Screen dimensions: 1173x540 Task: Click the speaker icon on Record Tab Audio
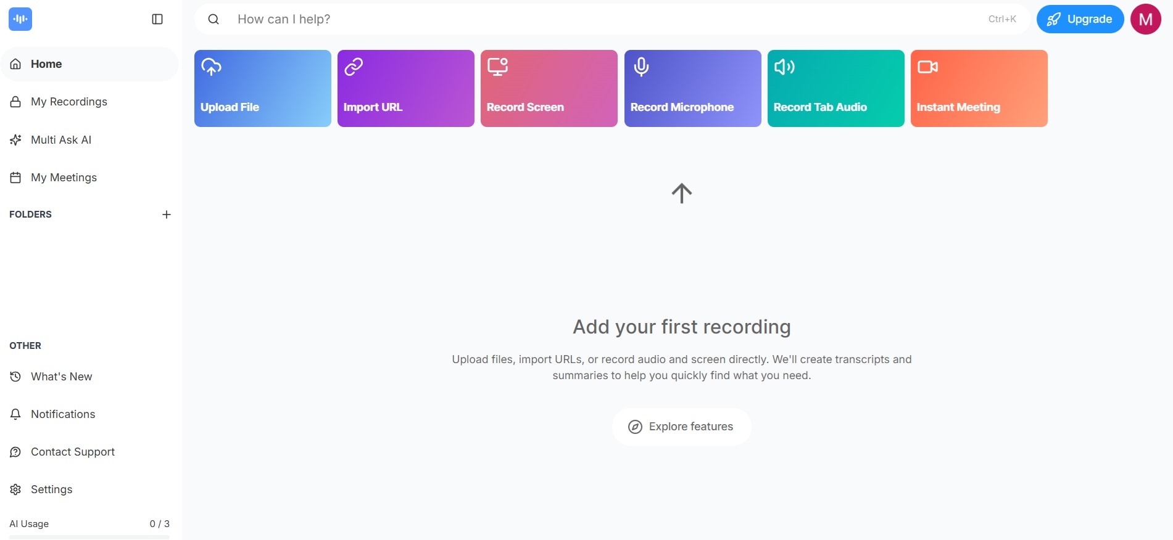click(784, 67)
